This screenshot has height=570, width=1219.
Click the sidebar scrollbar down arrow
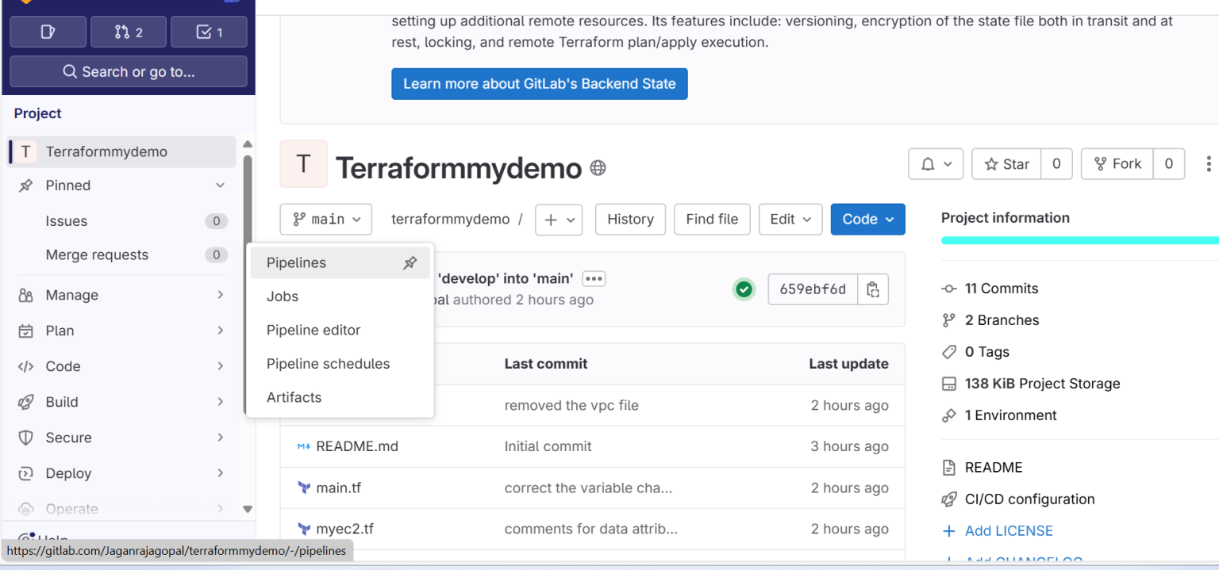[x=248, y=509]
